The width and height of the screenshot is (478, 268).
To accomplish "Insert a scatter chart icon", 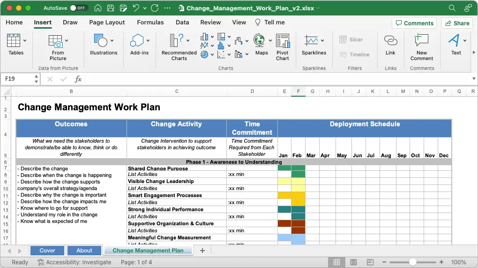I will 221,54.
